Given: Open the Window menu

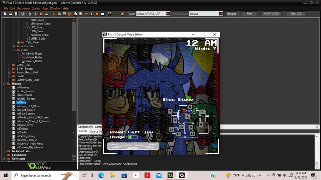Looking at the screenshot, I should pyautogui.click(x=55, y=9).
